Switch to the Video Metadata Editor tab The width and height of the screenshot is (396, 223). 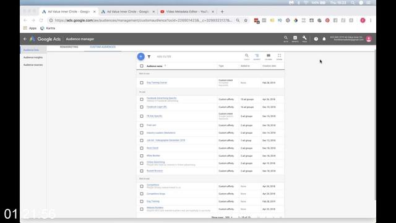click(187, 12)
